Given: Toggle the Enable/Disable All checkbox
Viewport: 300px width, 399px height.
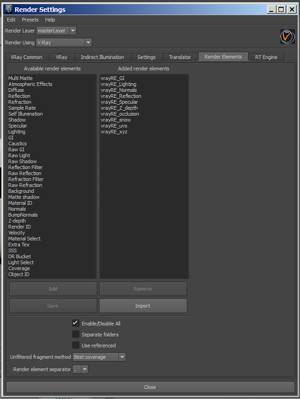Looking at the screenshot, I should pyautogui.click(x=76, y=323).
